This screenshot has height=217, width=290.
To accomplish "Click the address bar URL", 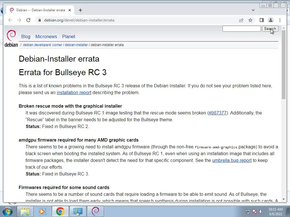I will [79, 20].
